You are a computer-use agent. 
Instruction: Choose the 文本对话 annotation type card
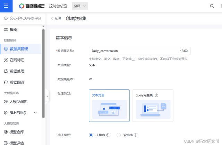(x=109, y=106)
